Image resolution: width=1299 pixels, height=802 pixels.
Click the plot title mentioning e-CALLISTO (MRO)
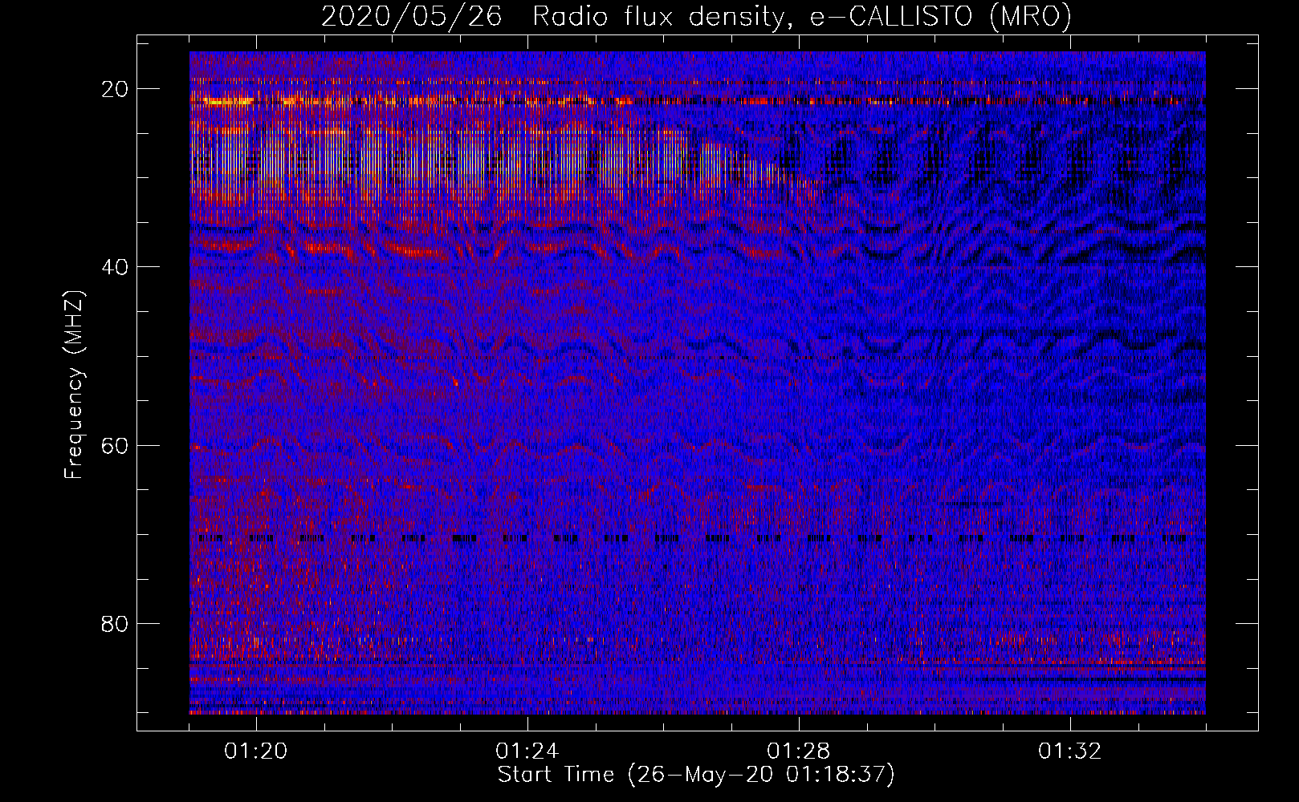[x=696, y=17]
